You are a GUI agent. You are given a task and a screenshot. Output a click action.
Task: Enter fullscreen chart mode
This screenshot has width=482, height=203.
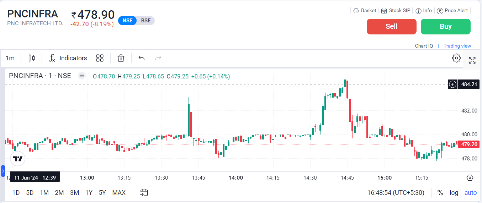coord(472,60)
